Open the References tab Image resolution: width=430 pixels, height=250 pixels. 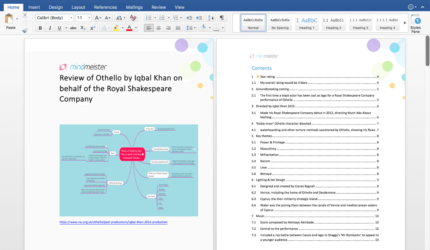(106, 7)
